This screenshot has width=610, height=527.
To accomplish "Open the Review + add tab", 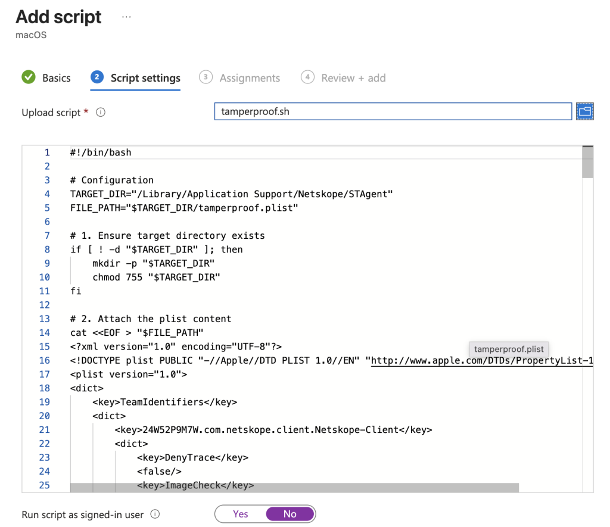I will pyautogui.click(x=353, y=78).
